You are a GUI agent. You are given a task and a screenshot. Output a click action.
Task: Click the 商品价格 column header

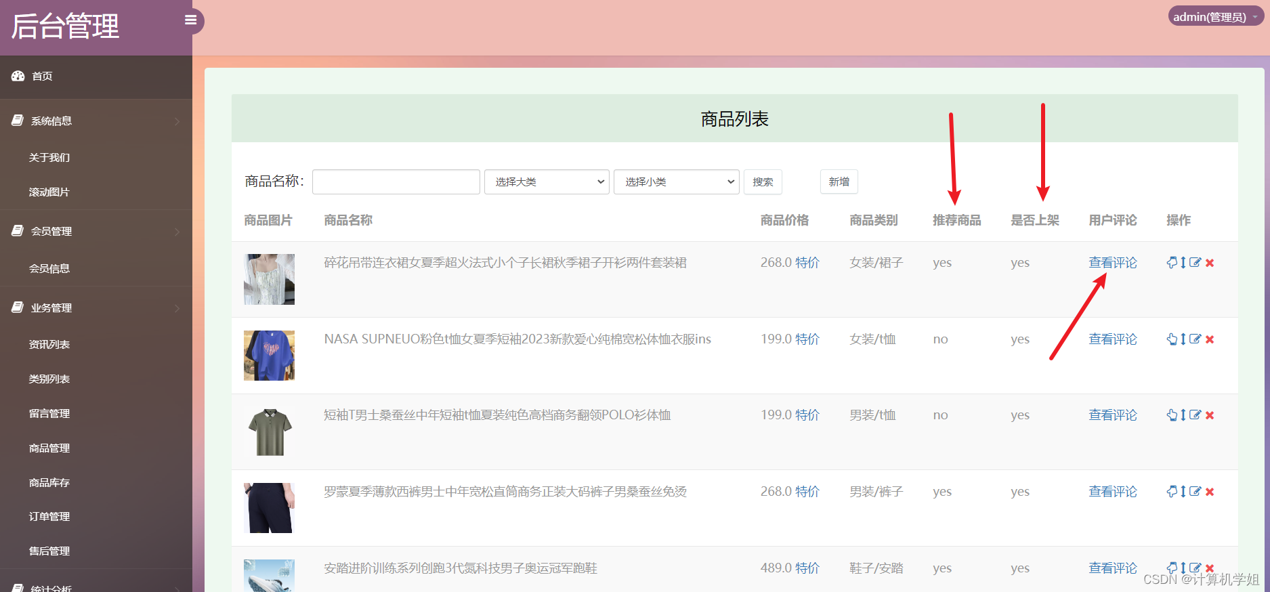point(784,220)
